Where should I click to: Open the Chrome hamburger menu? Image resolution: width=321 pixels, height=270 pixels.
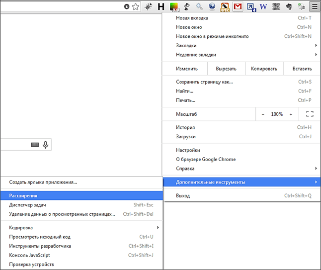pyautogui.click(x=314, y=7)
